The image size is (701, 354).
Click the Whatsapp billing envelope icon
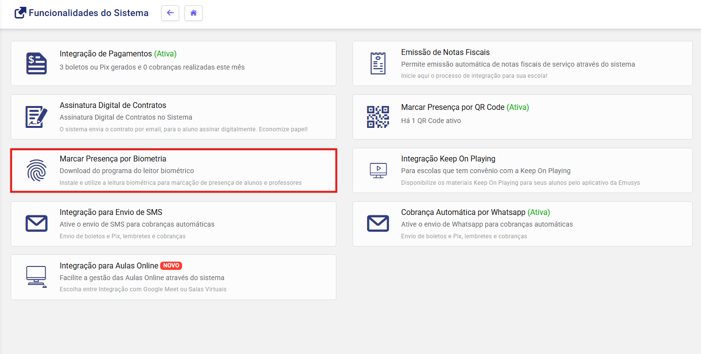[x=378, y=224]
